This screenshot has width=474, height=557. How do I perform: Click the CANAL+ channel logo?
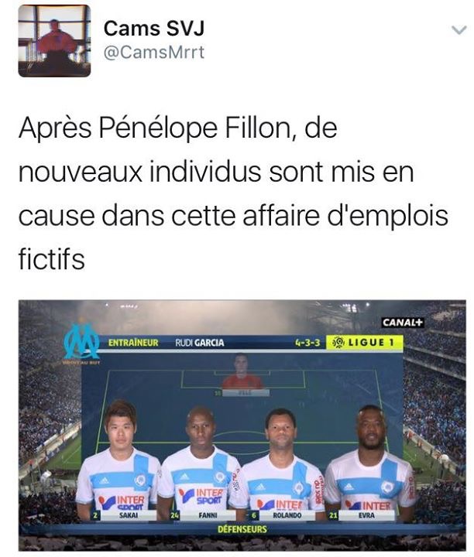(403, 323)
